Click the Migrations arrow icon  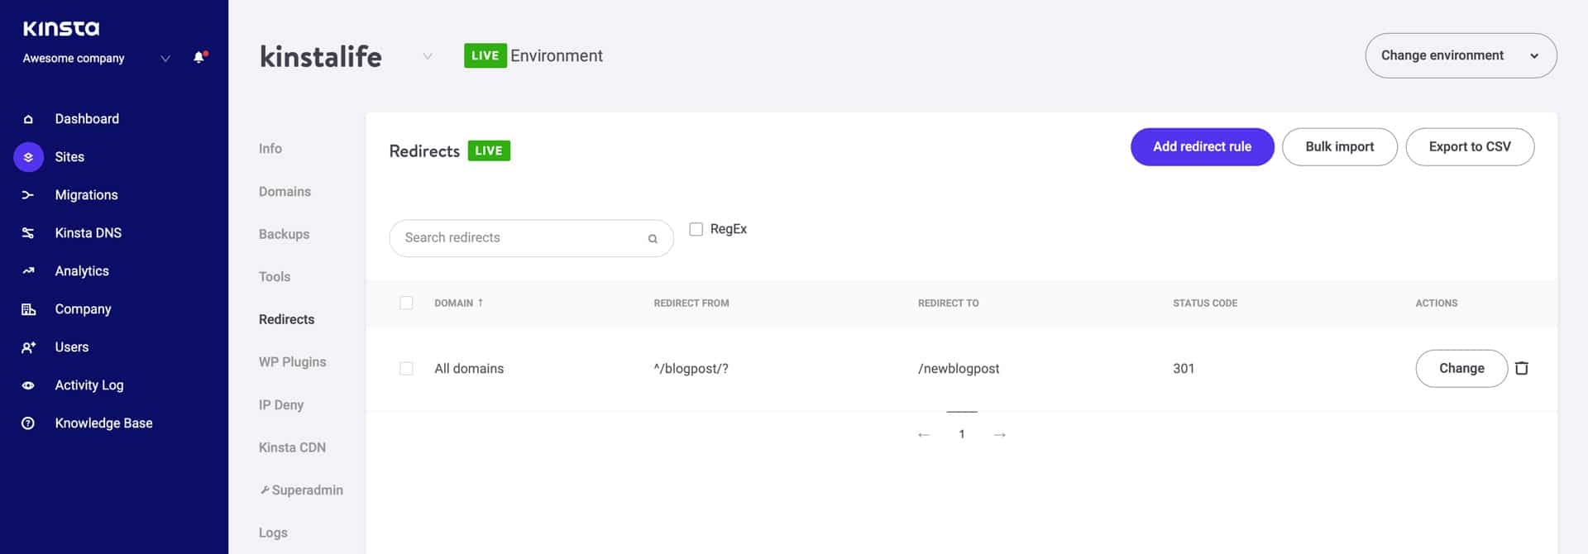(28, 195)
